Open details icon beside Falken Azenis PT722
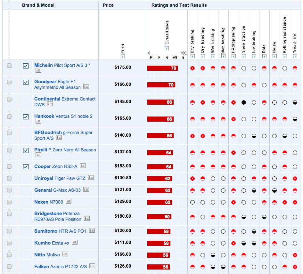Image resolution: width=303 pixels, height=274 pixels. [92, 266]
